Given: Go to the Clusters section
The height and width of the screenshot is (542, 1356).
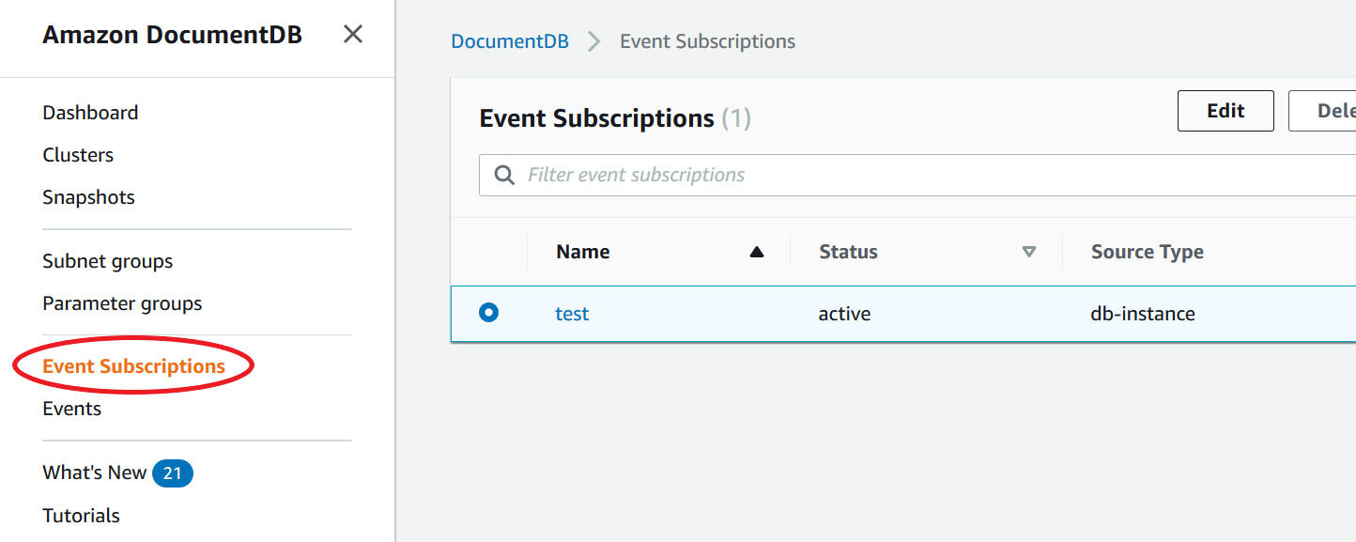Looking at the screenshot, I should [78, 154].
